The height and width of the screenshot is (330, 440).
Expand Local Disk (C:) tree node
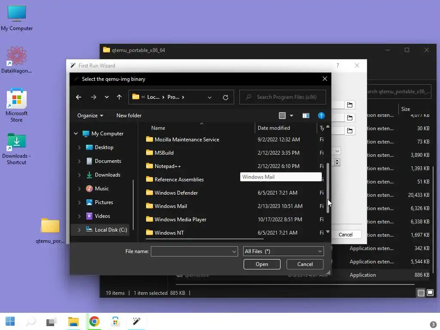(x=79, y=230)
